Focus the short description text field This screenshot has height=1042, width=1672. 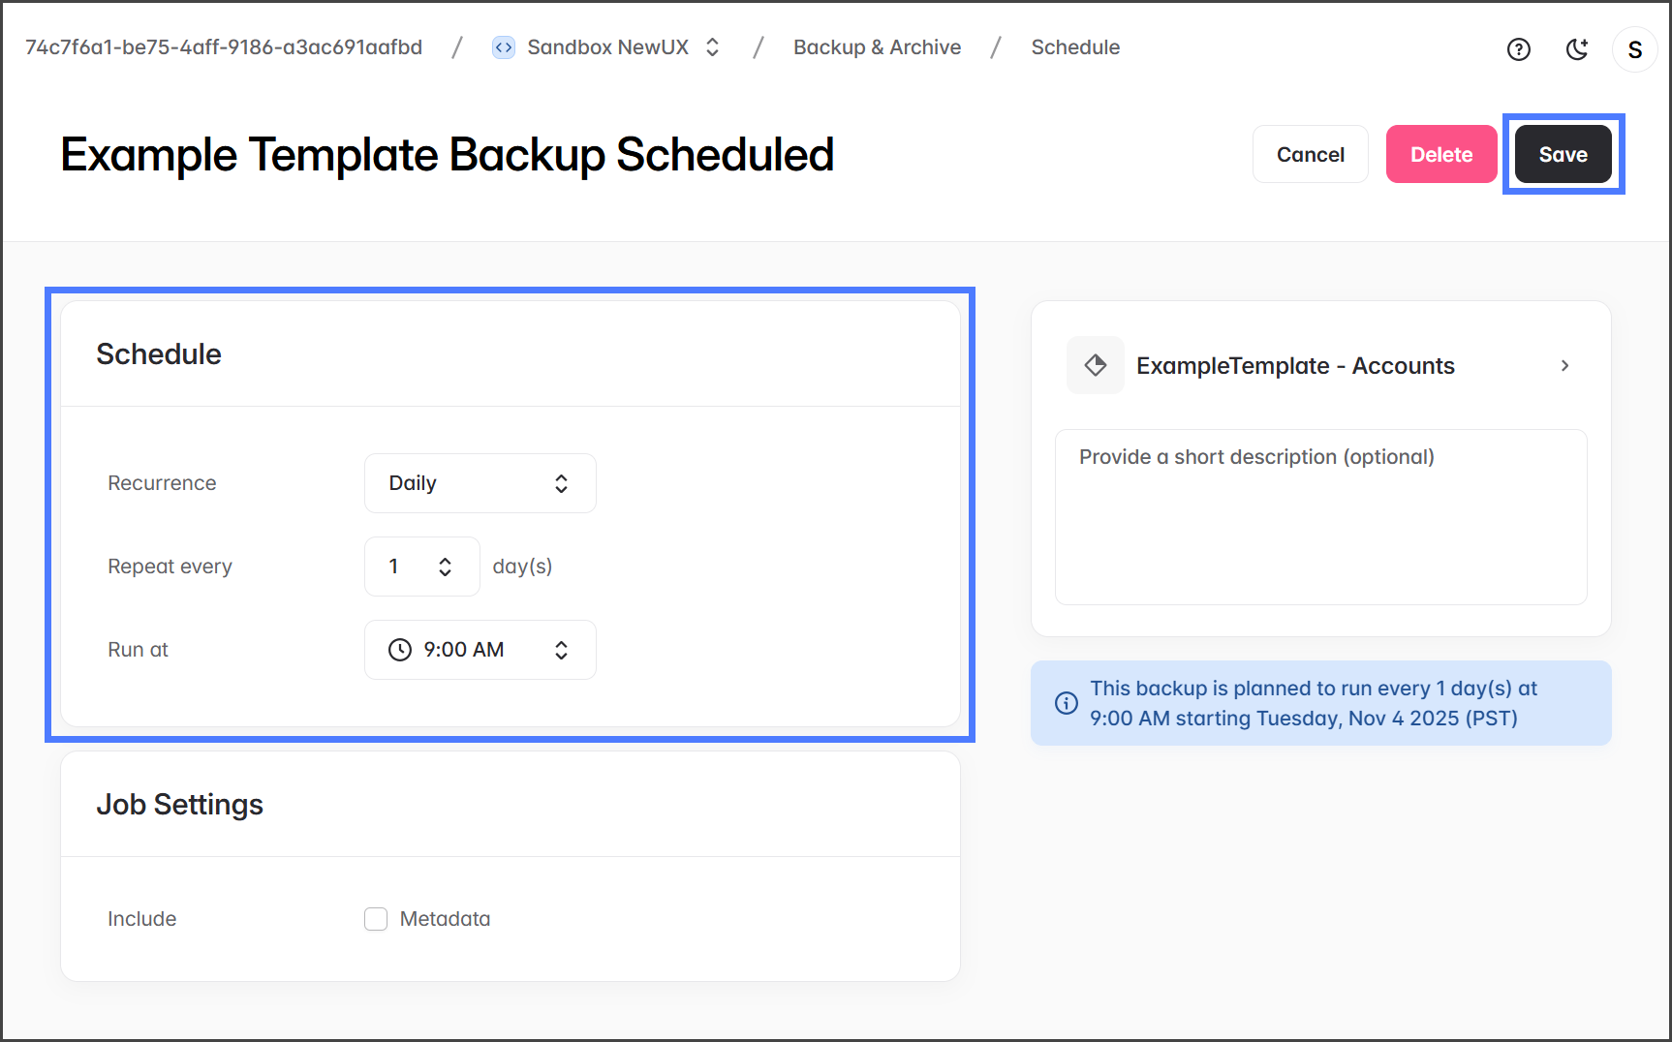click(x=1320, y=517)
